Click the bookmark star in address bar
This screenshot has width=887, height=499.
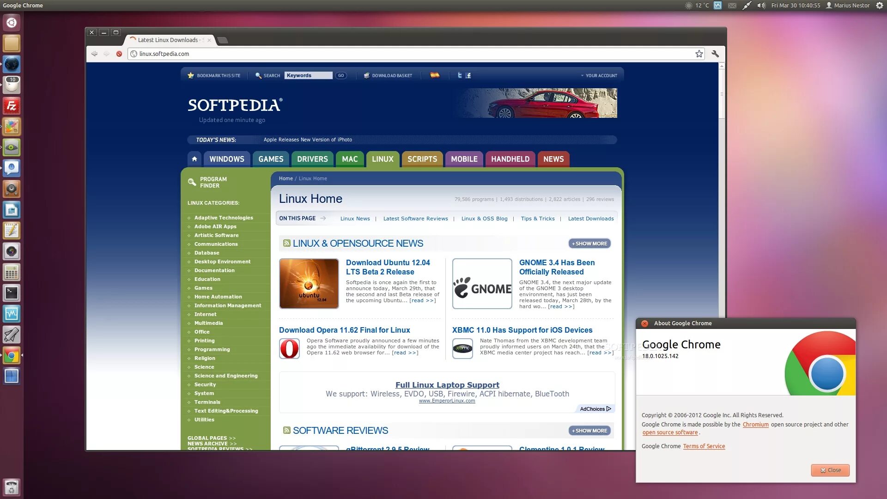[699, 54]
